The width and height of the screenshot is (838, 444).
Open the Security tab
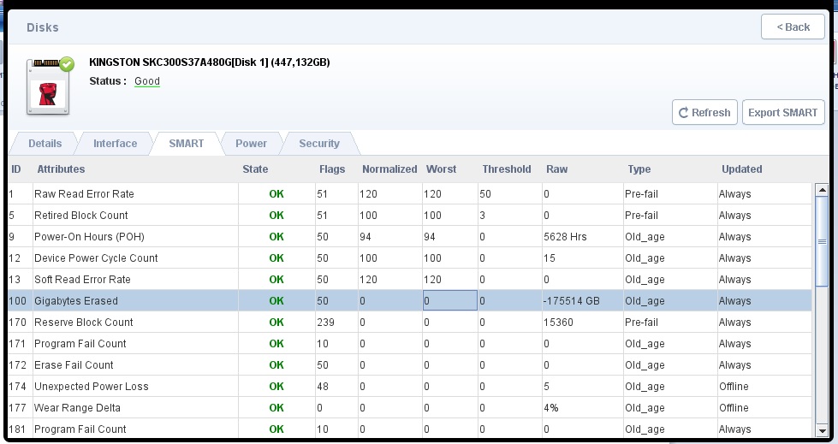pos(319,143)
